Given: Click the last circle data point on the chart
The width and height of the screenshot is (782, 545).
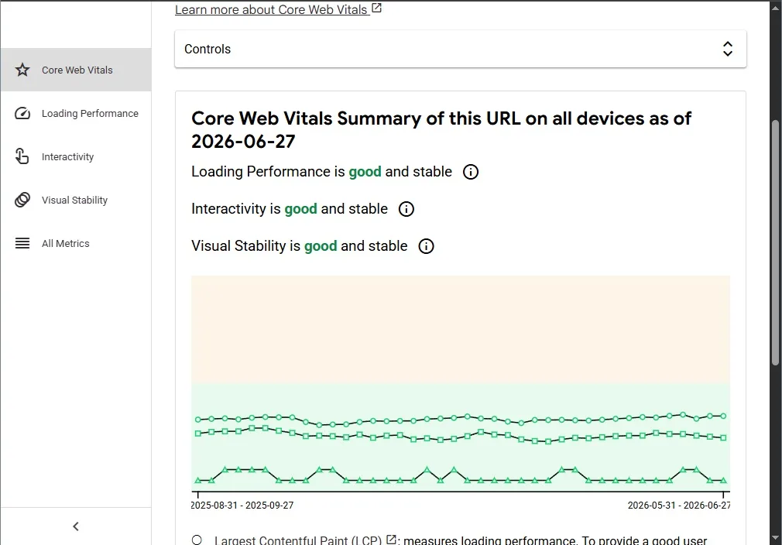Looking at the screenshot, I should coord(723,416).
